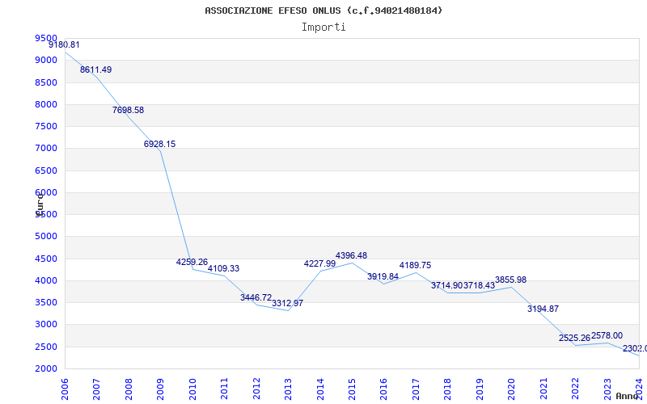Click y-axis tick label 9000
Screen dimensions: 647x404
pos(46,60)
